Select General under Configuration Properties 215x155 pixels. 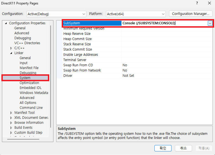(x=20, y=28)
